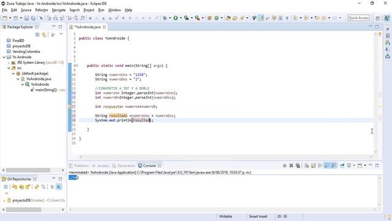
Task: Open the Debug button dropdown arrow
Action: click(170, 18)
